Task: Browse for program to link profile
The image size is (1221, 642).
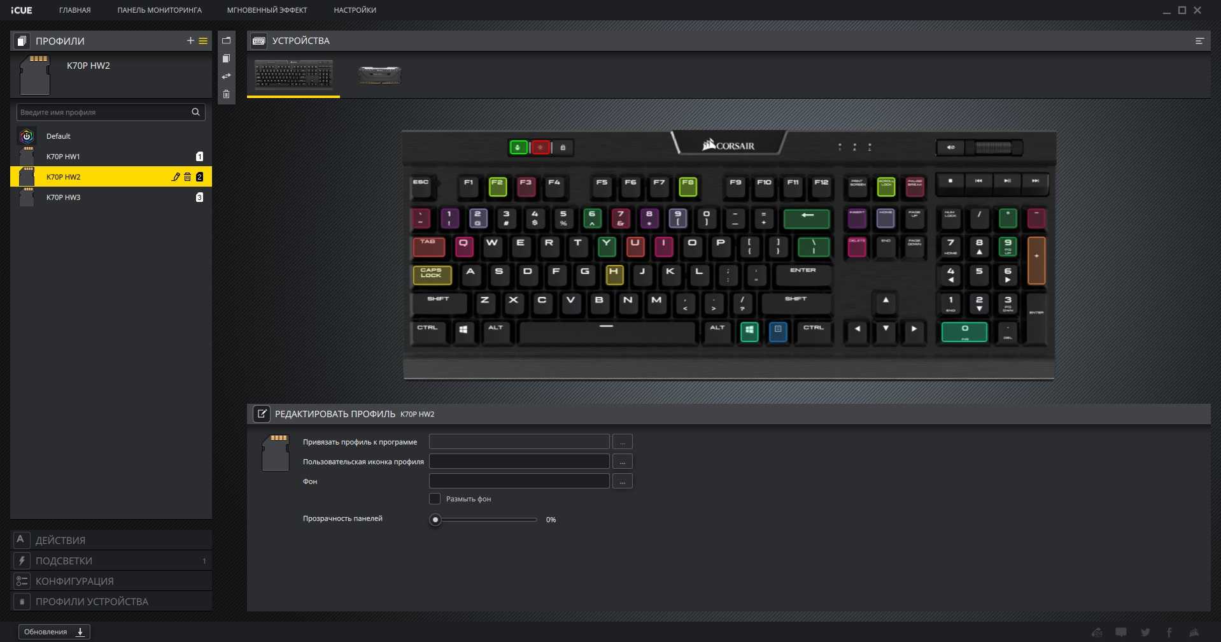Action: coord(622,442)
